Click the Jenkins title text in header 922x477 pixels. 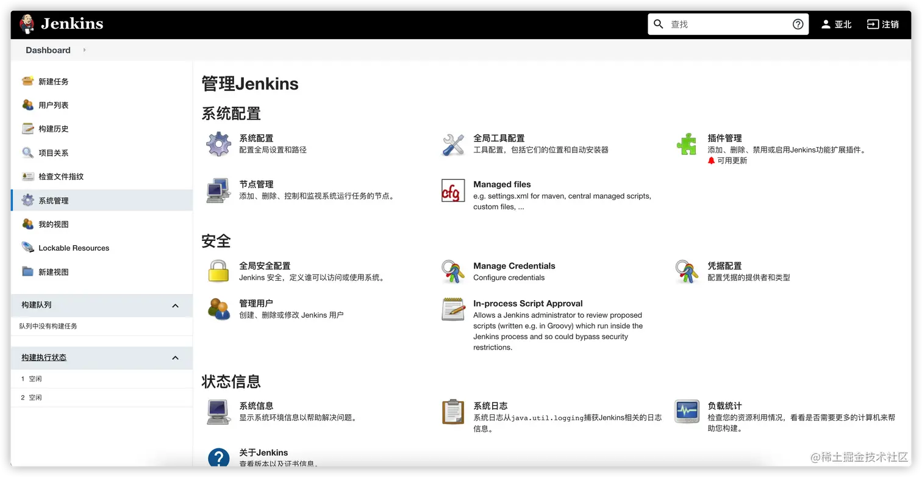(x=72, y=24)
